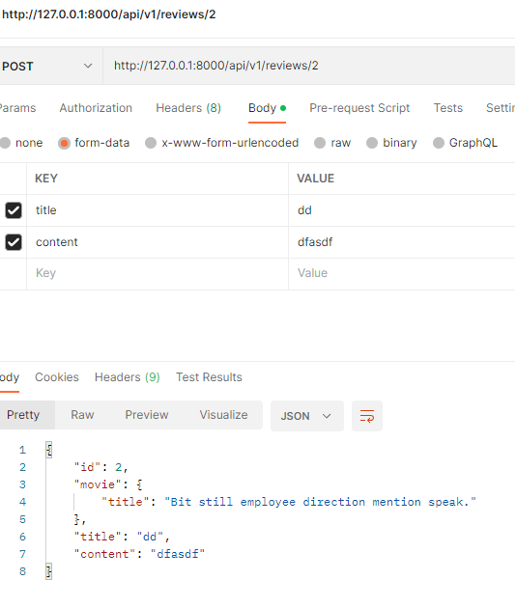Click the dfasdf value cell
Viewport: 516px width, 608px height.
coord(402,242)
